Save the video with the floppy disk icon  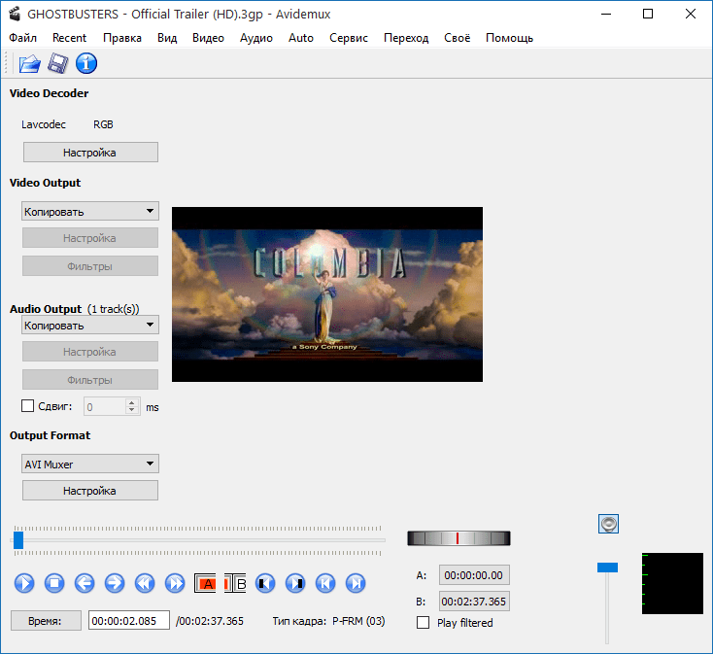click(x=57, y=64)
